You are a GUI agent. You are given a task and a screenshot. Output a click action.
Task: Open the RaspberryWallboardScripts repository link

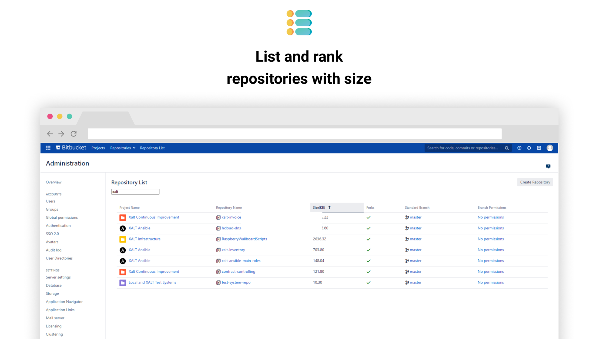pos(244,239)
